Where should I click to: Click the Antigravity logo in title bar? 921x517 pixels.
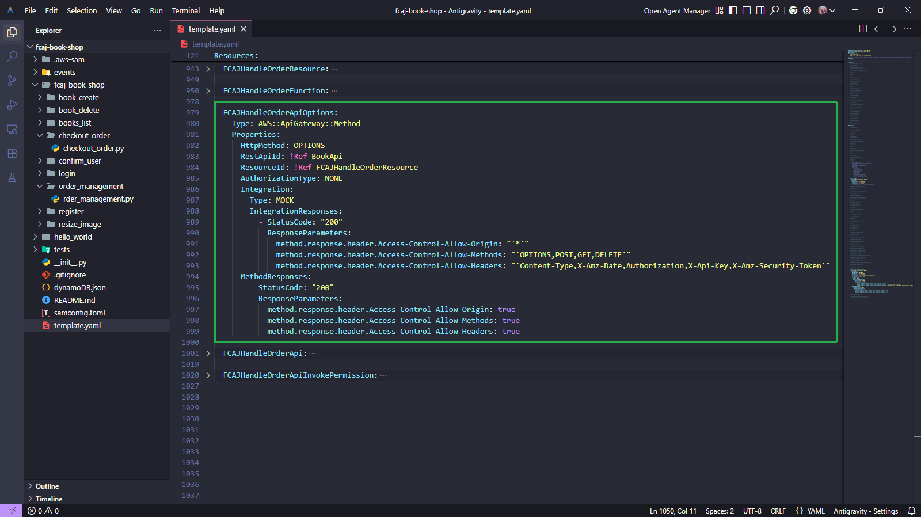coord(10,10)
